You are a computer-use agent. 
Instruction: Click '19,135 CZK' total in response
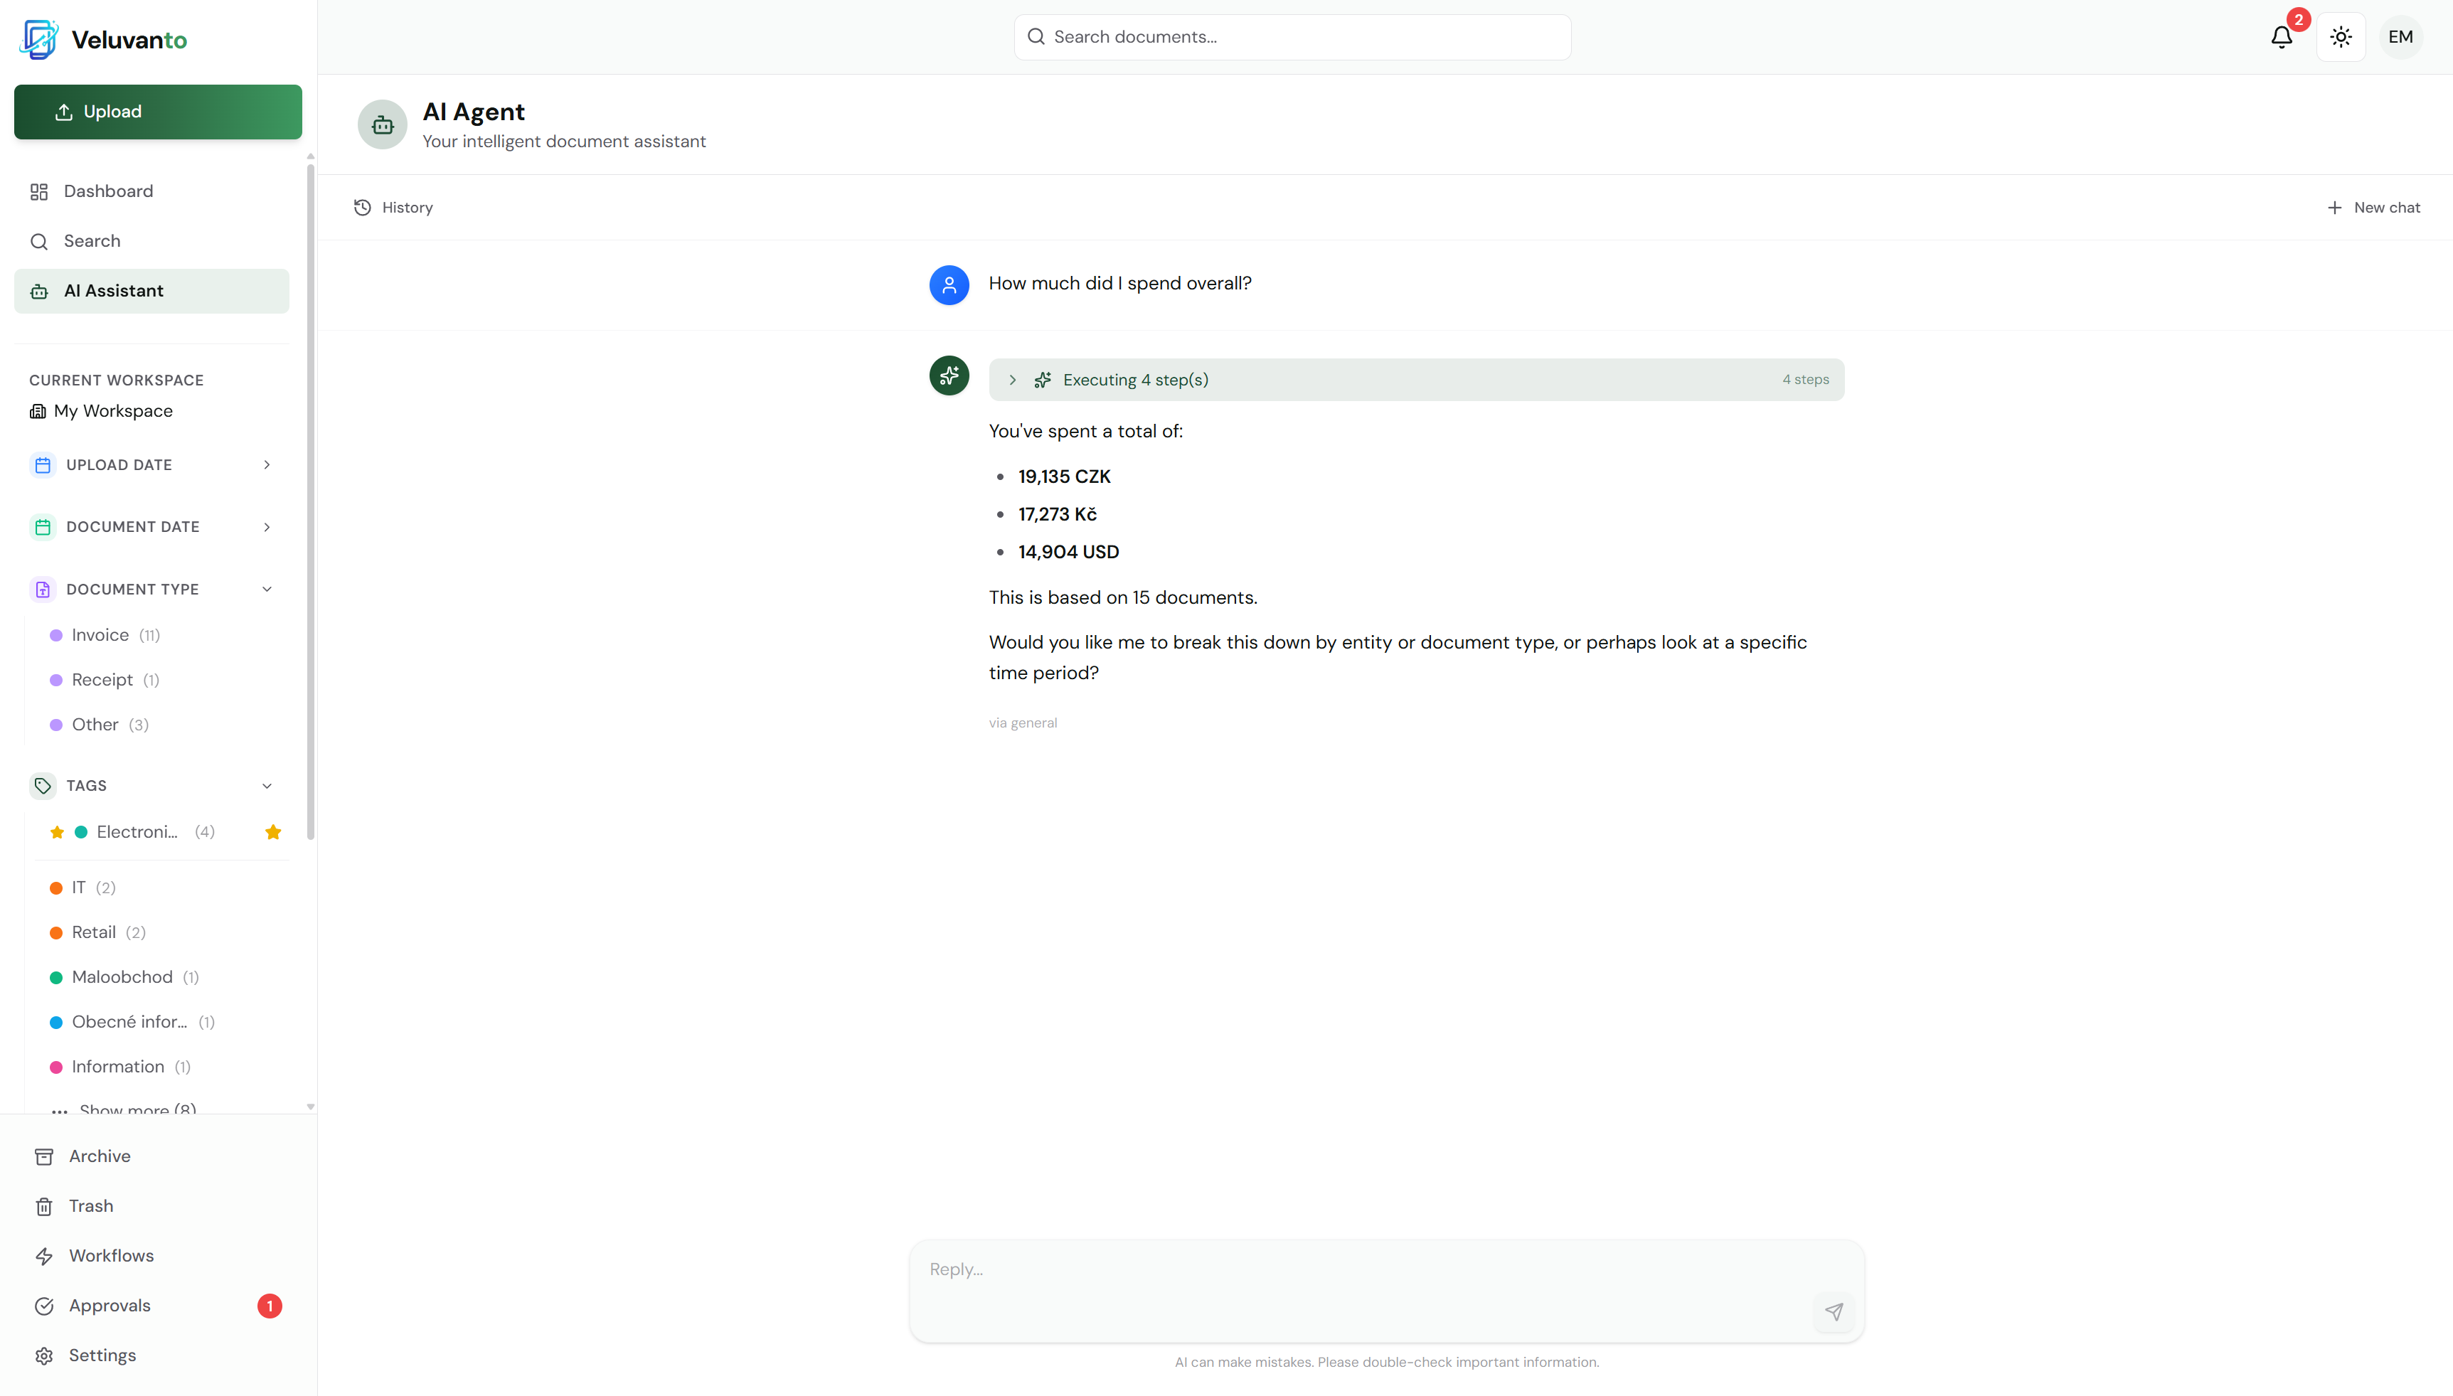1064,476
